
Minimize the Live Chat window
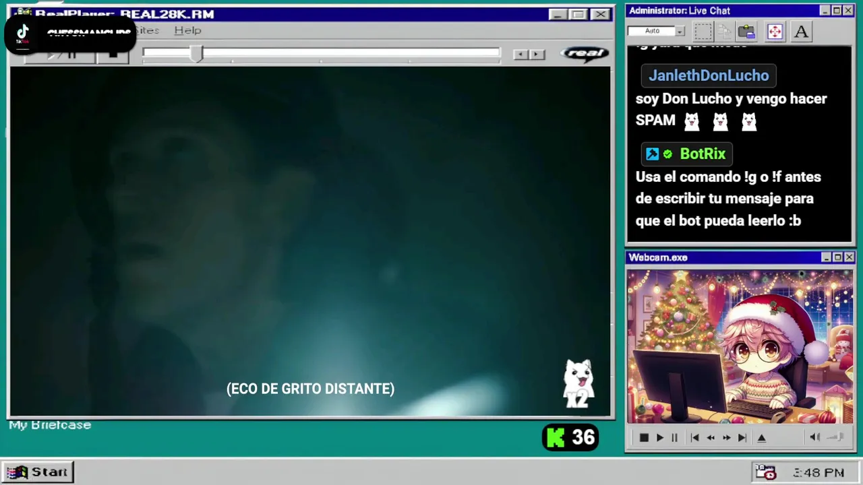point(825,11)
